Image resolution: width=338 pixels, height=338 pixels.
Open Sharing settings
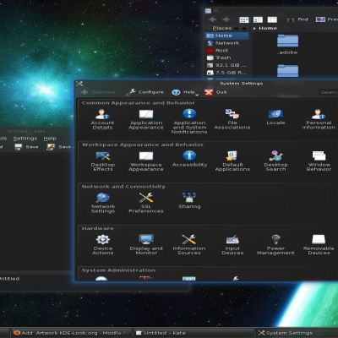(189, 201)
